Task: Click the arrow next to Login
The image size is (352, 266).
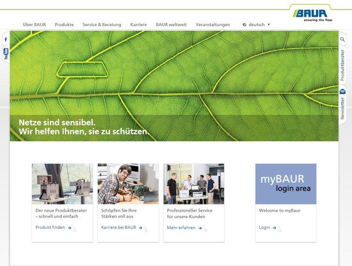Action: point(275,228)
